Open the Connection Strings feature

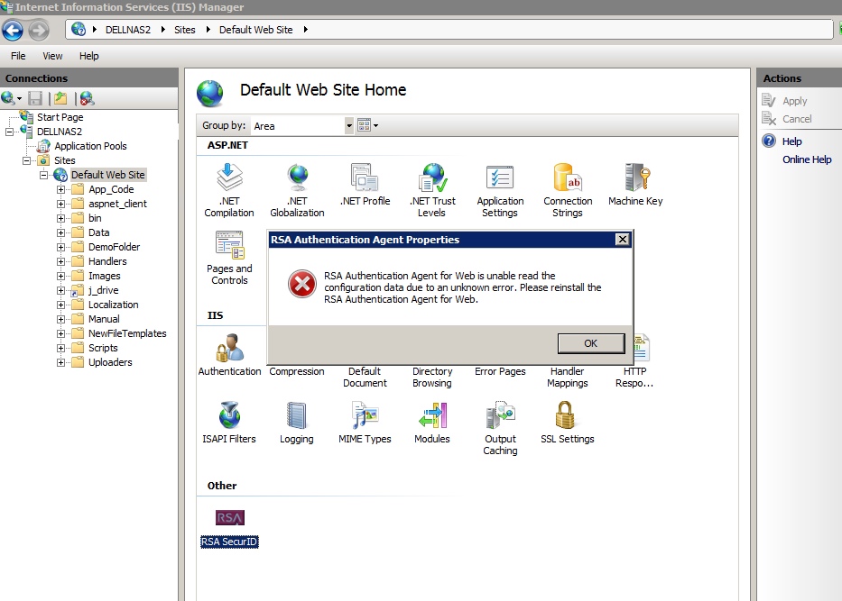(568, 178)
